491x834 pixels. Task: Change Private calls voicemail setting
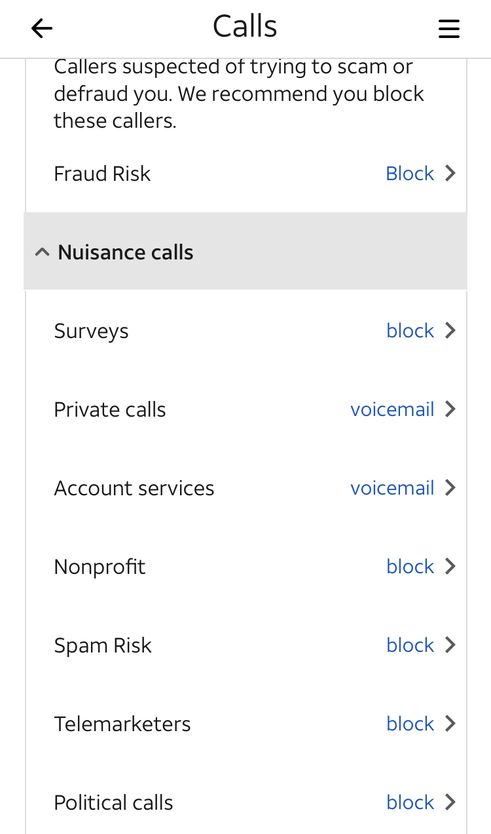392,409
